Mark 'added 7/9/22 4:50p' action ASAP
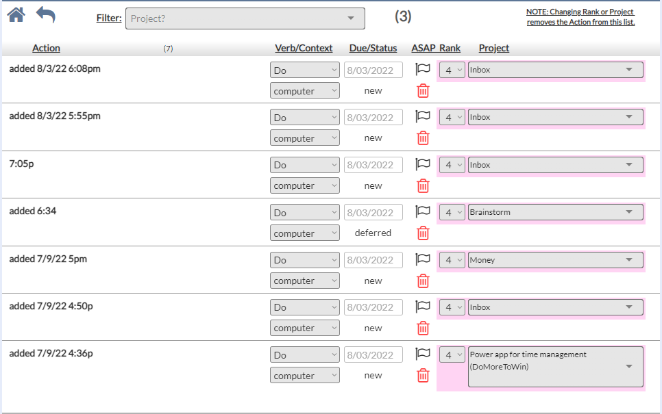The height and width of the screenshot is (414, 662). click(423, 307)
